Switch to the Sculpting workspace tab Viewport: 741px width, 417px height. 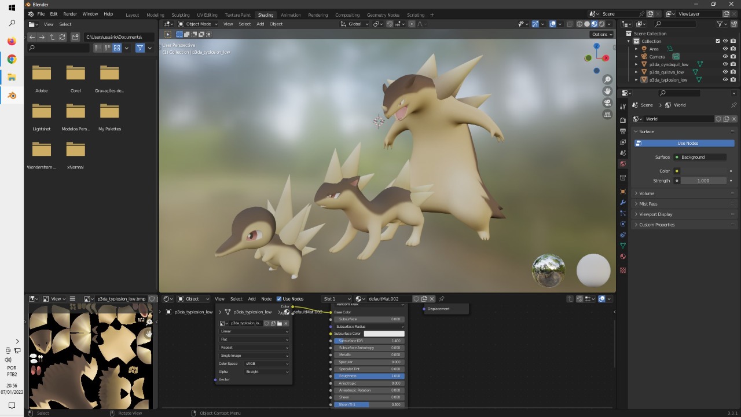pyautogui.click(x=180, y=15)
